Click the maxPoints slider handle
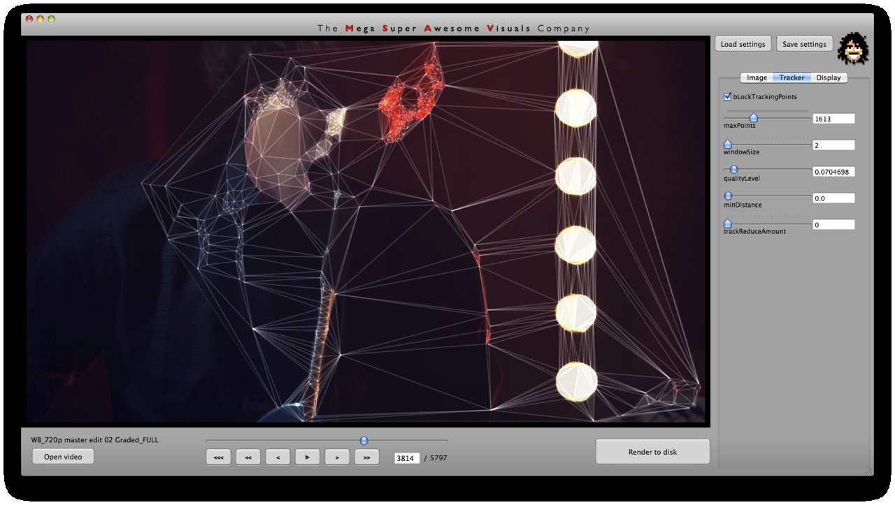Viewport: 895px width, 505px height. coord(754,118)
